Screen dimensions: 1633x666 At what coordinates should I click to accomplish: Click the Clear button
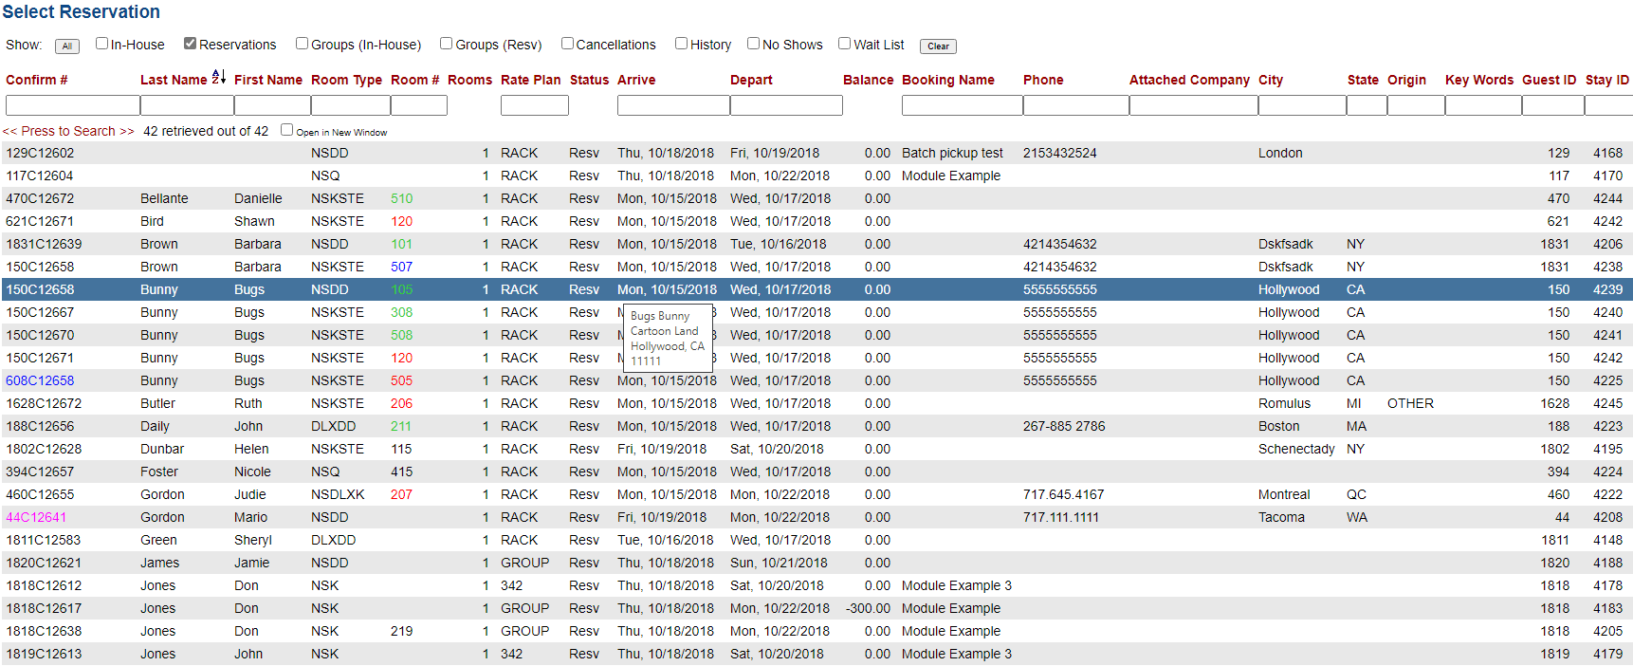tap(938, 46)
